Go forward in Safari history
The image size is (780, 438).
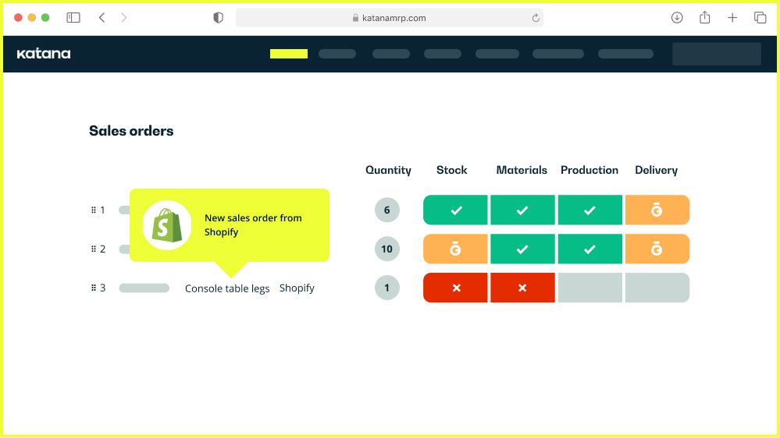[x=124, y=18]
